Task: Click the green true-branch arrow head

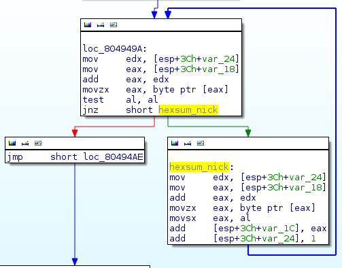Action: point(248,133)
